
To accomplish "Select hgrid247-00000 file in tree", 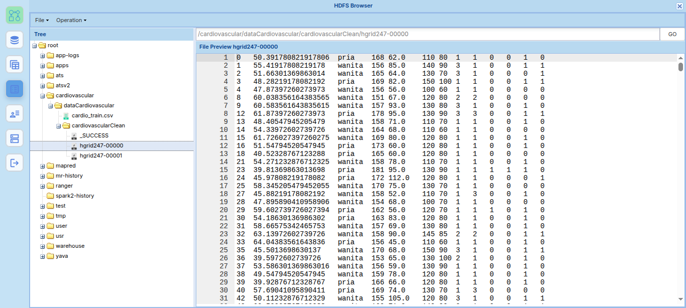I will [101, 145].
